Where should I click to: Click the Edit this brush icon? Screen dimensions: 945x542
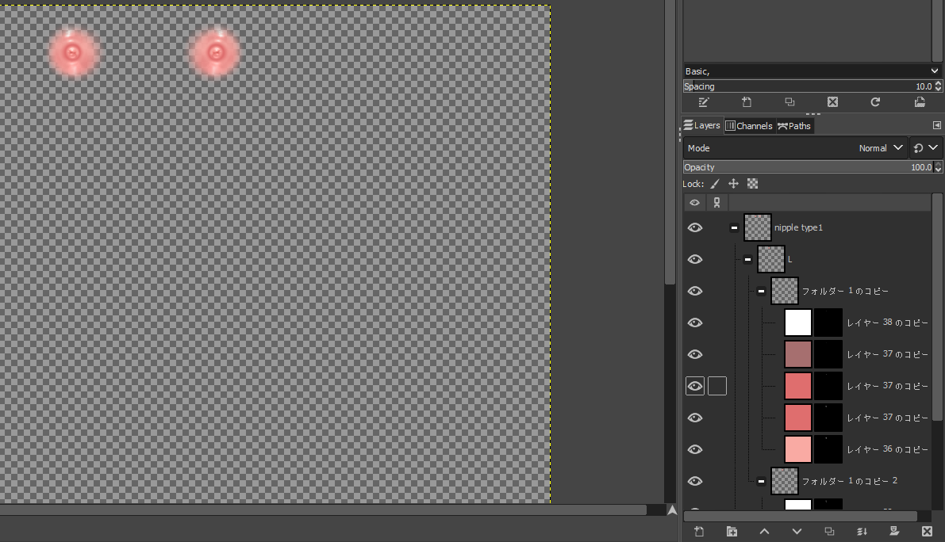[703, 102]
